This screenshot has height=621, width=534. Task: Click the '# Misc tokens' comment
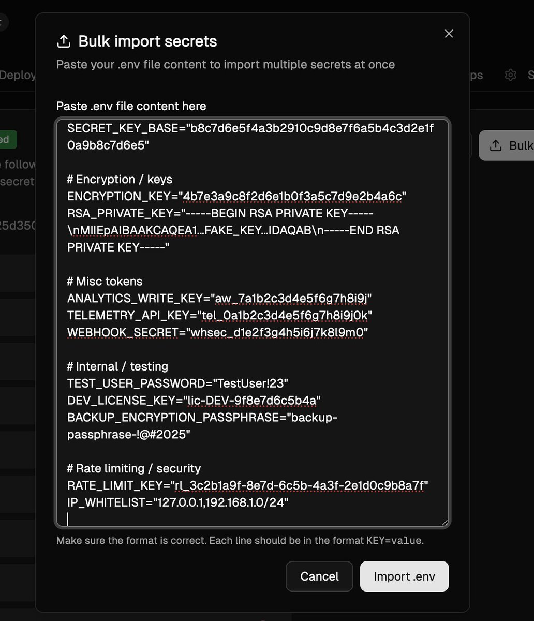point(105,281)
